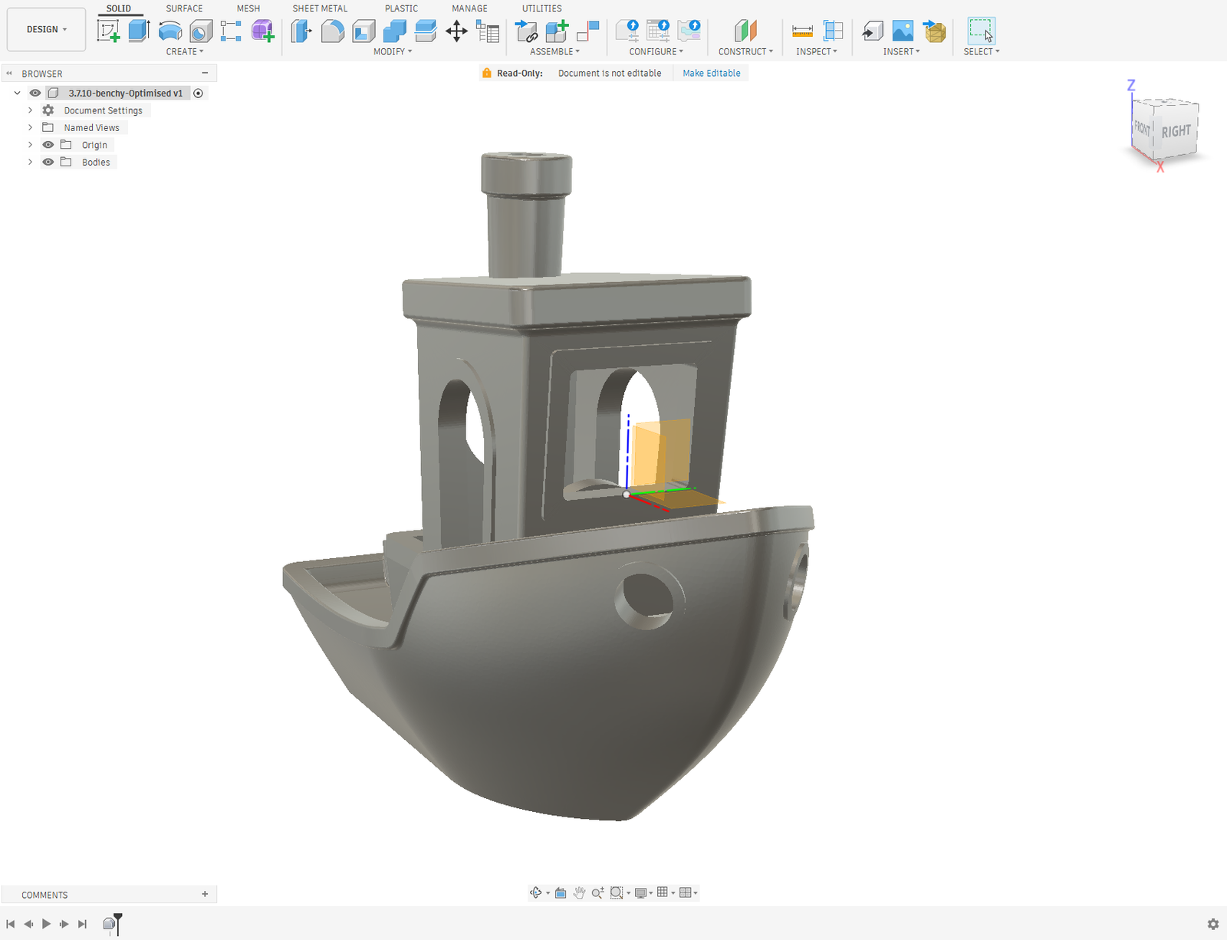Click the Insert Mesh icon
The height and width of the screenshot is (940, 1227).
[x=934, y=31]
